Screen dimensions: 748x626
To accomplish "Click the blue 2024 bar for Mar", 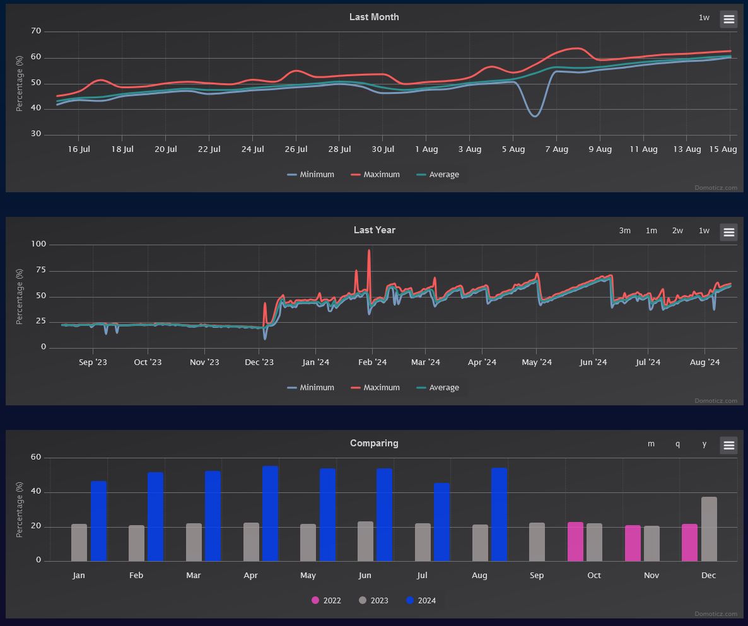I will point(213,516).
